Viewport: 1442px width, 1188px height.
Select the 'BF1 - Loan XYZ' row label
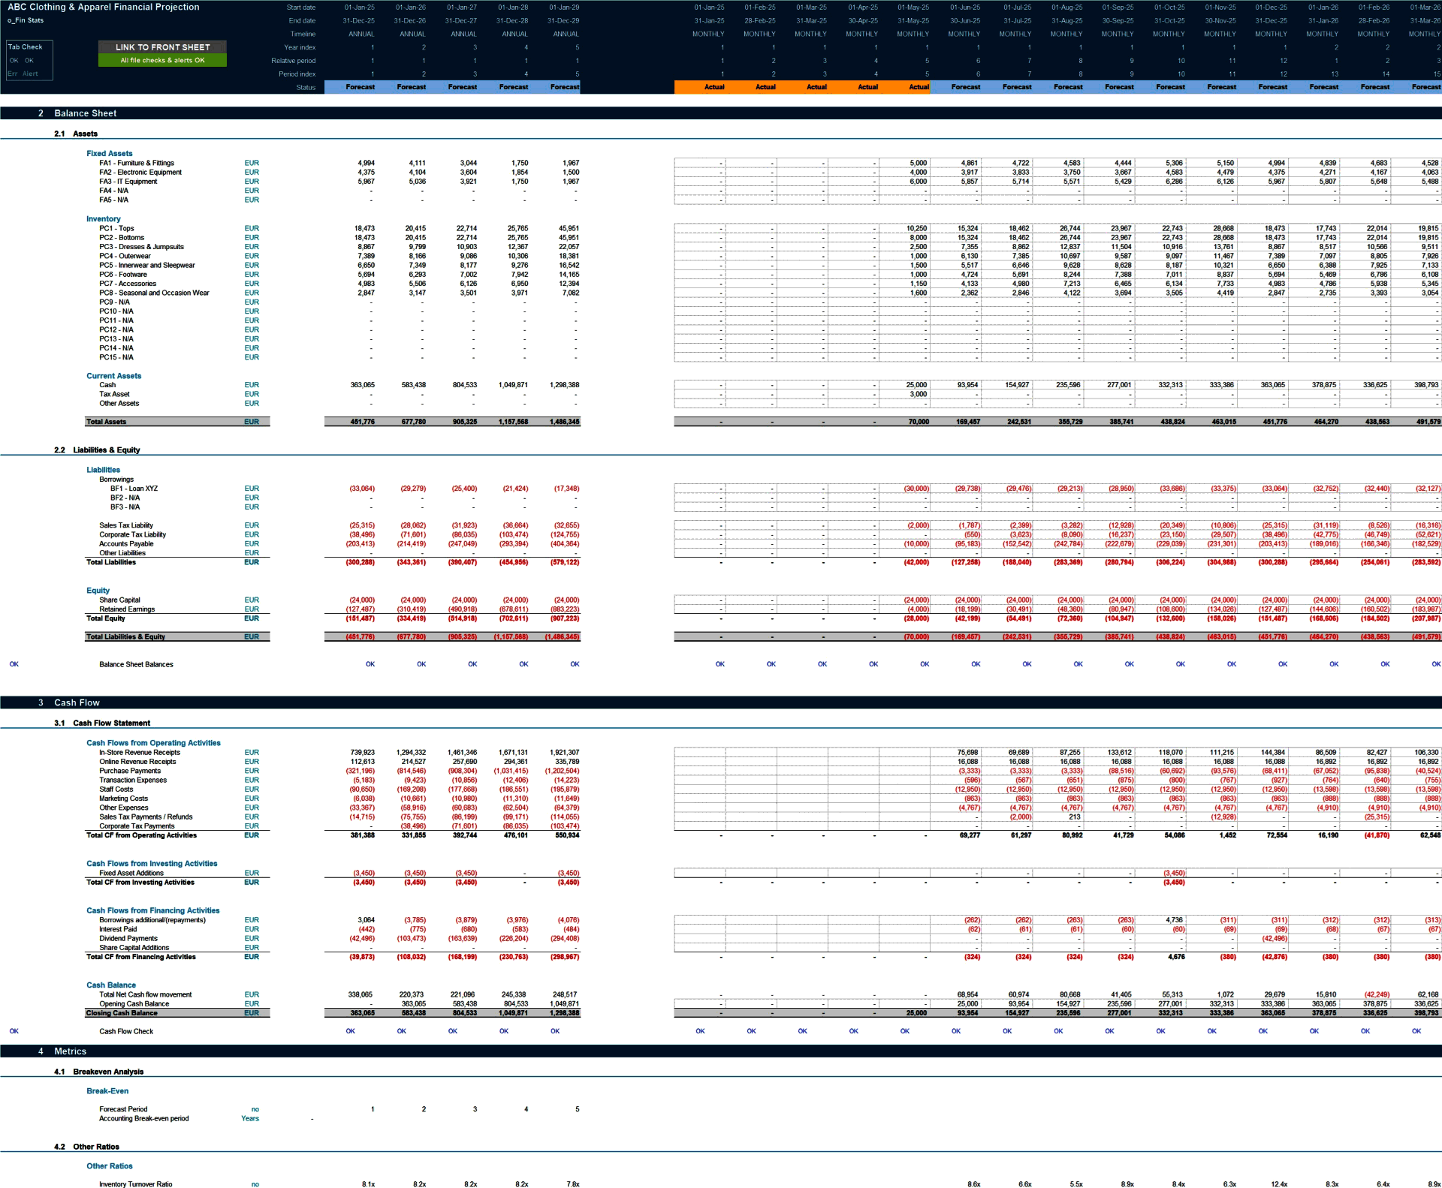134,489
